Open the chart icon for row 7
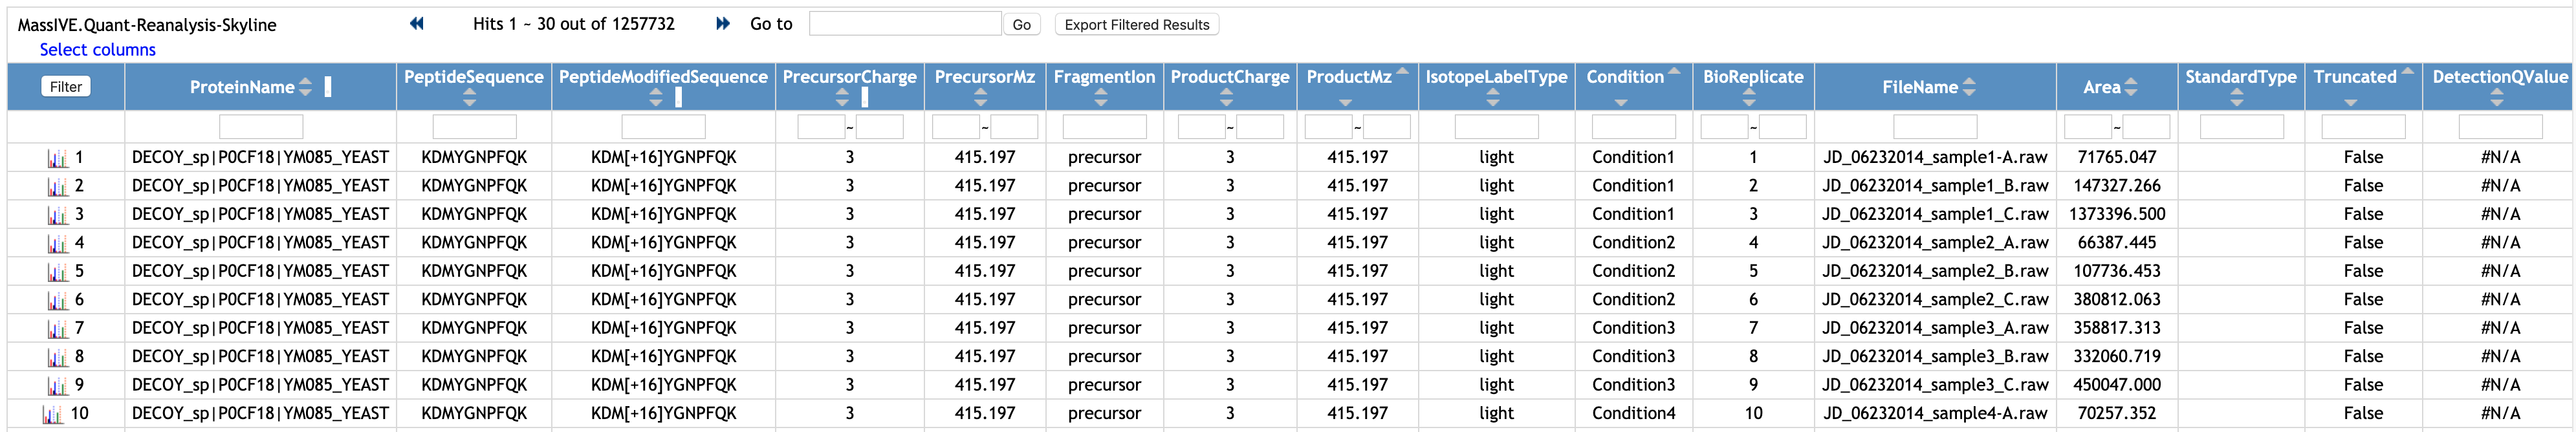 [x=57, y=328]
